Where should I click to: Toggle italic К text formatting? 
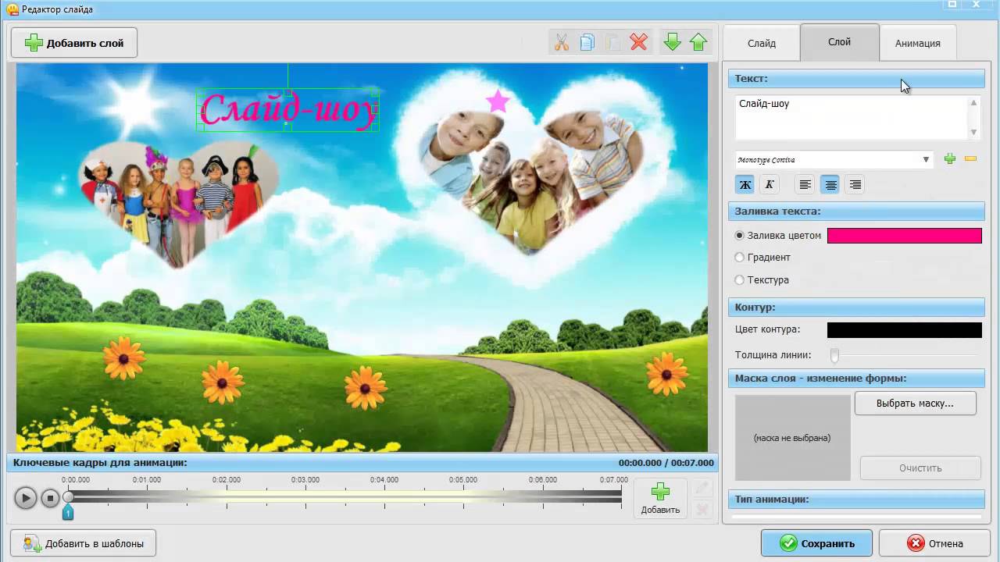770,185
